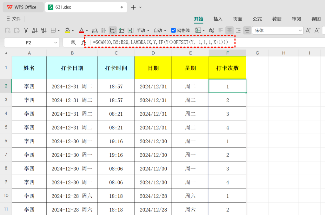Click the clear formatting eraser icon
This screenshot has width=325, height=215.
pyautogui.click(x=212, y=31)
